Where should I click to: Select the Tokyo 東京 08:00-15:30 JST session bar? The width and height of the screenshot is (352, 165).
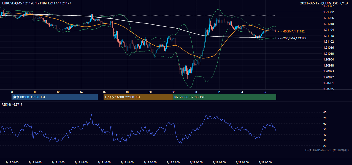pyautogui.click(x=55, y=97)
